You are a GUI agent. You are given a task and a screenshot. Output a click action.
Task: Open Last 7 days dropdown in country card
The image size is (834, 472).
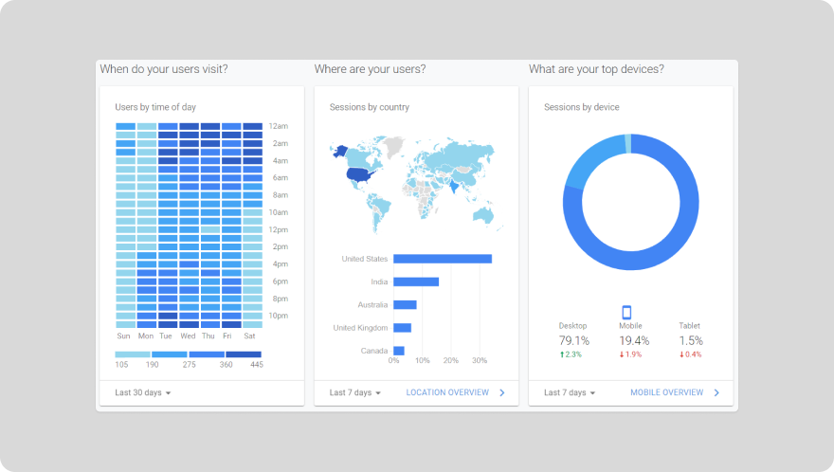(355, 392)
